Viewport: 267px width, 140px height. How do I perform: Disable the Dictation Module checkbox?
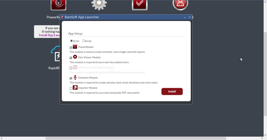pos(71,78)
